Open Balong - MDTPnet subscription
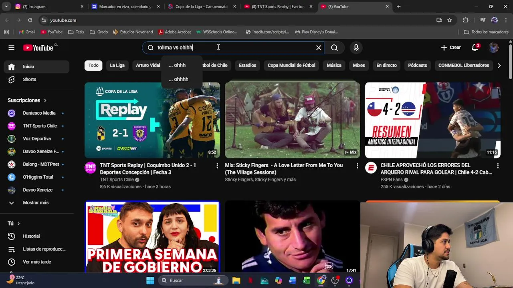Image resolution: width=513 pixels, height=288 pixels. tap(36, 164)
